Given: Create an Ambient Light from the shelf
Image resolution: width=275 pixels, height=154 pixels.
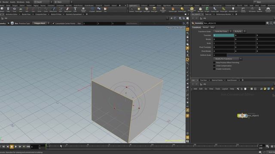Looking at the screenshot, I should tap(233, 9).
